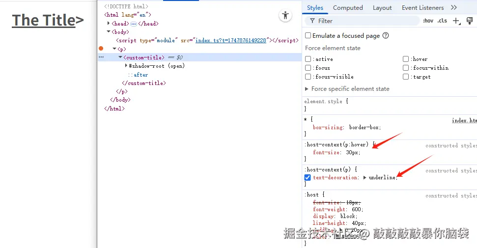The image size is (477, 248).
Task: Open help for Emulate a focused page
Action: pos(386,35)
